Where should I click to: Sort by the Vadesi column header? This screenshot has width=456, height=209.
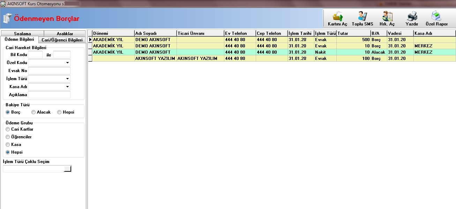(x=400, y=33)
